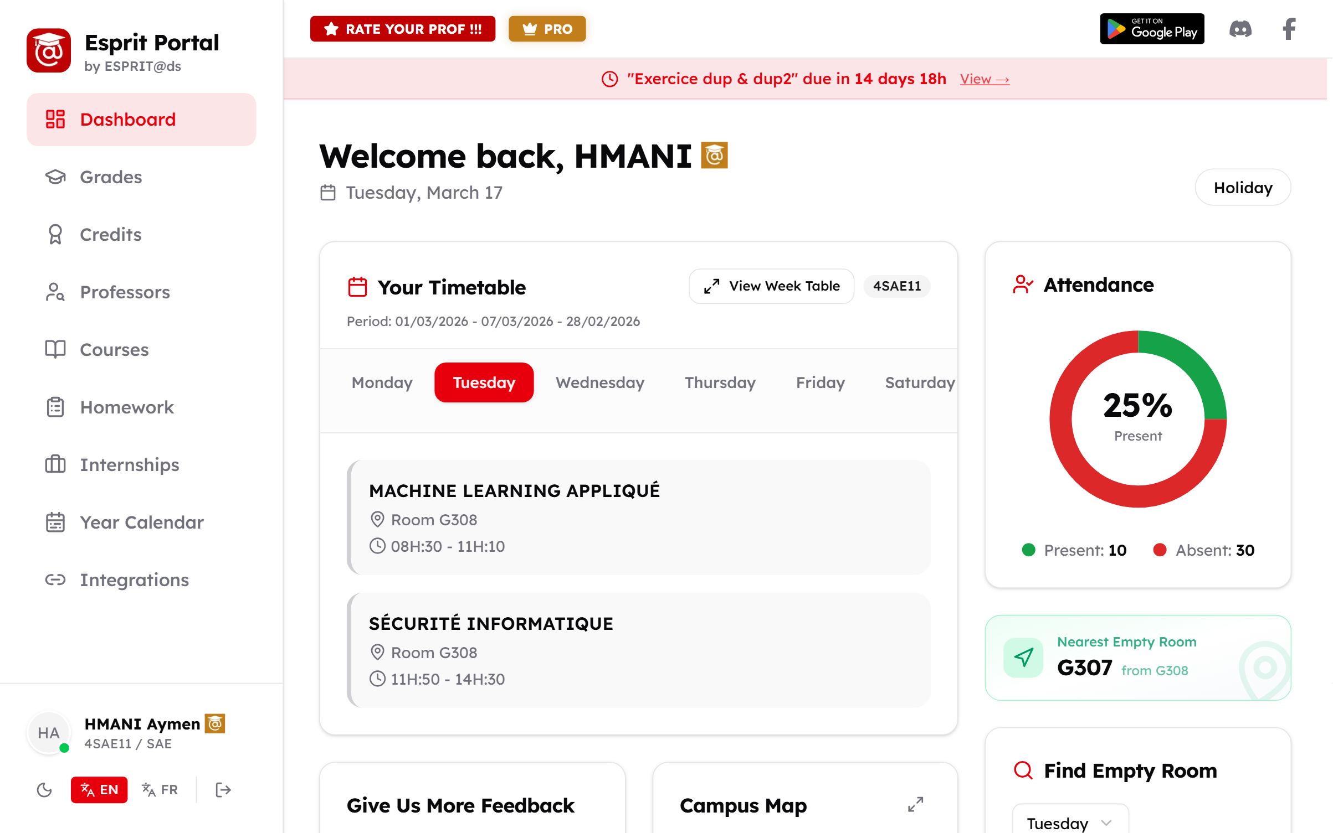Follow the homework View link

point(984,79)
